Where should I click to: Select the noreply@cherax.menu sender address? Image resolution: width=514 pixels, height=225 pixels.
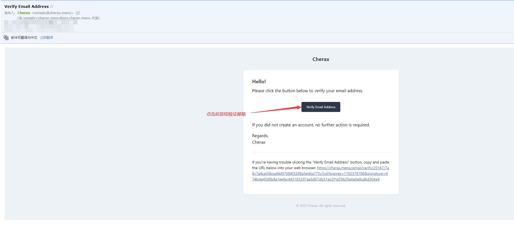pyautogui.click(x=52, y=13)
